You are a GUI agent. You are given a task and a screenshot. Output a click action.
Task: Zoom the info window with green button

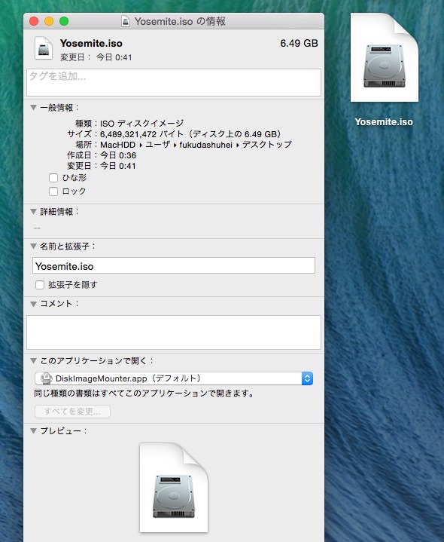pos(64,21)
